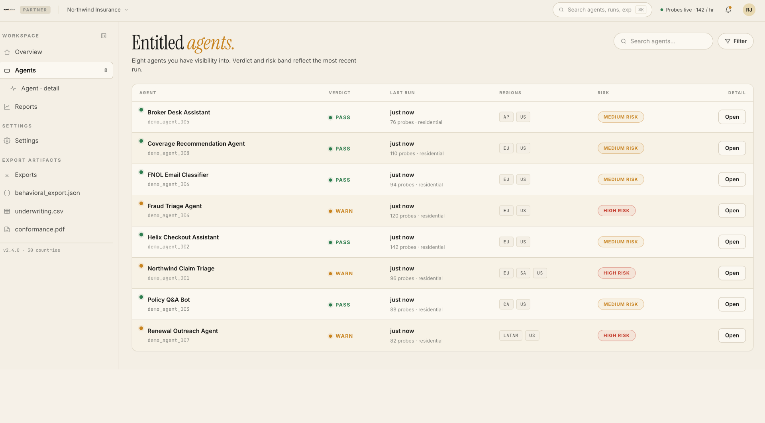Click the Exports download icon
The height and width of the screenshot is (423, 765).
tap(7, 175)
